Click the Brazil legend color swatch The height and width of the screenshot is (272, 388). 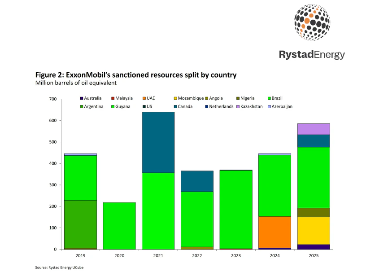tap(269, 98)
